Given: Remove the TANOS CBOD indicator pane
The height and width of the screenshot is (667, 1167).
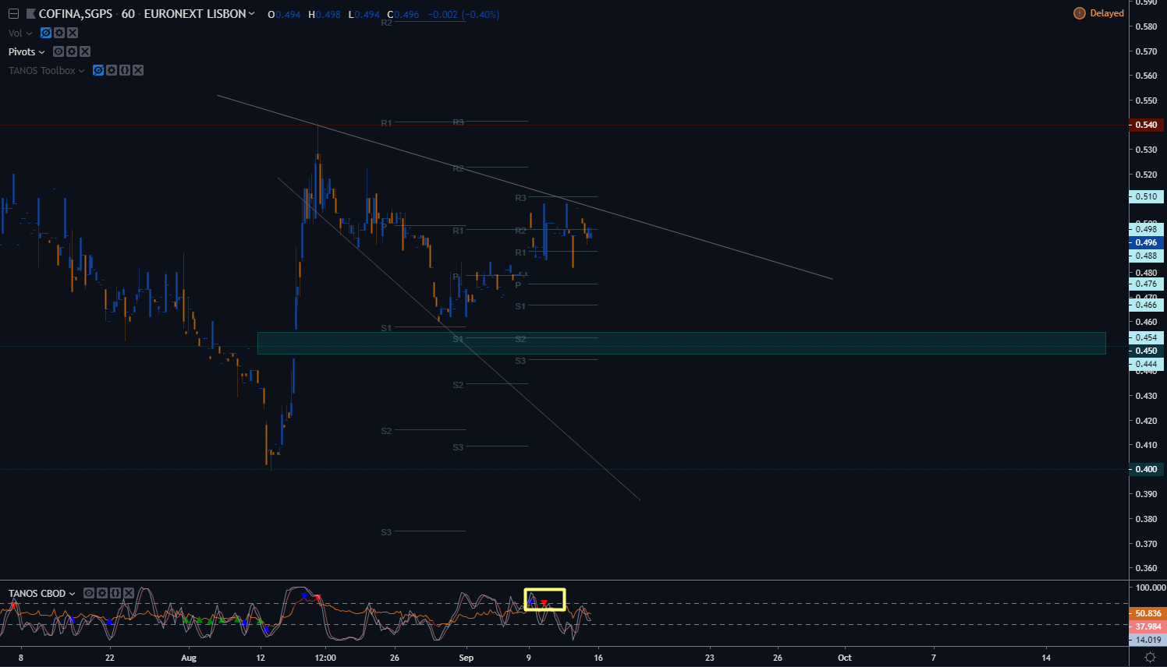Looking at the screenshot, I should 129,593.
